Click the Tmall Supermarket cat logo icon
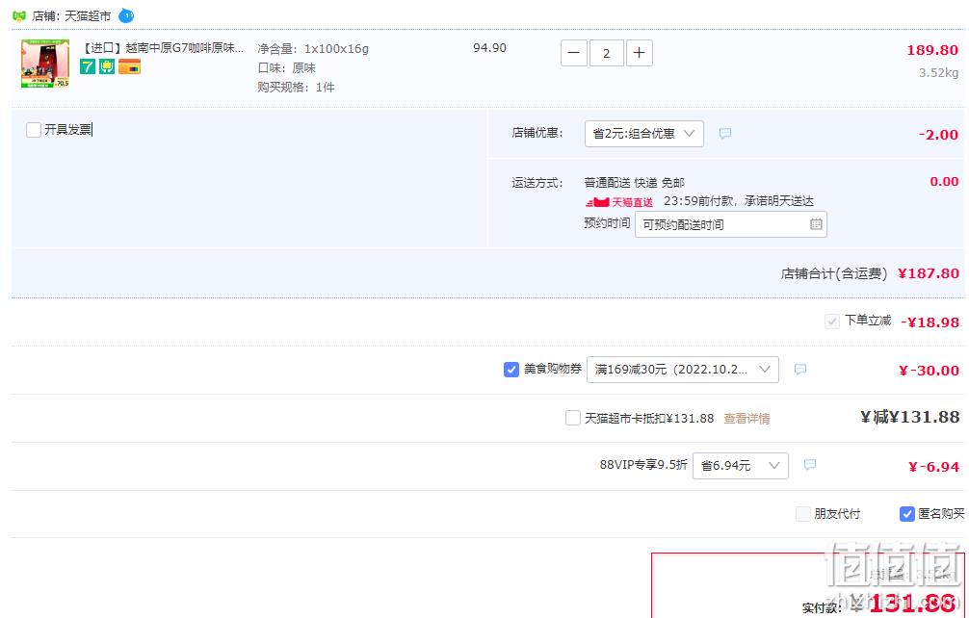The height and width of the screenshot is (618, 969). pos(19,15)
